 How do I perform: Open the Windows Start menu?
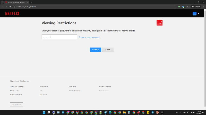tap(44, 112)
